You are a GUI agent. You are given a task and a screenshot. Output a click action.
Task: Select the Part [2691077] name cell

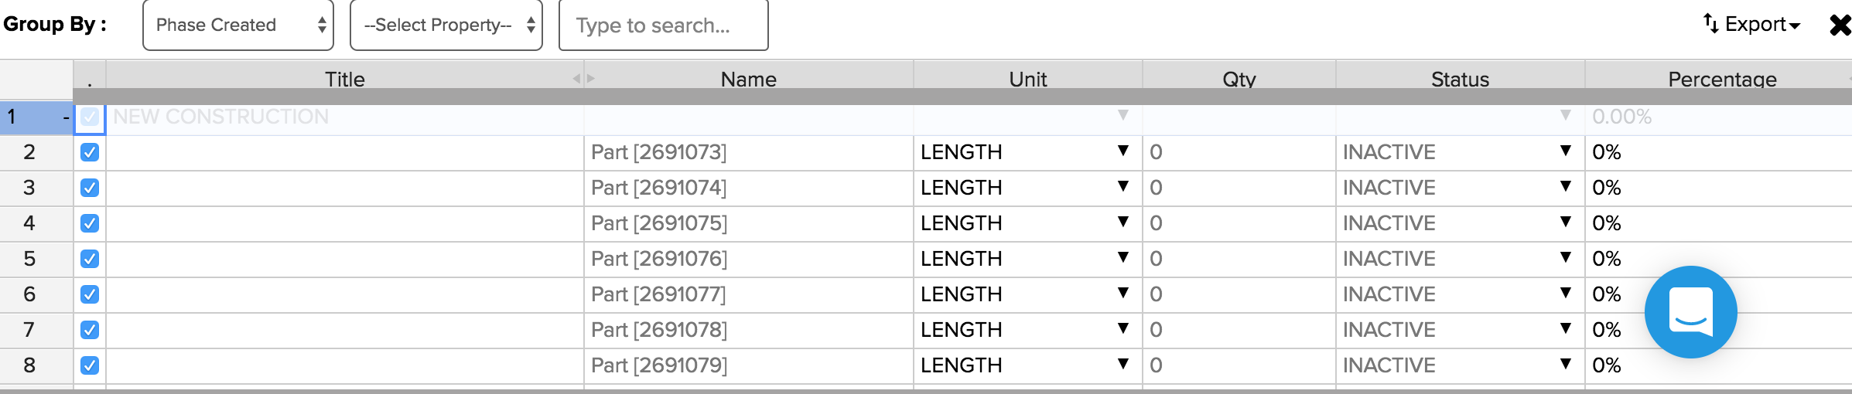click(749, 294)
